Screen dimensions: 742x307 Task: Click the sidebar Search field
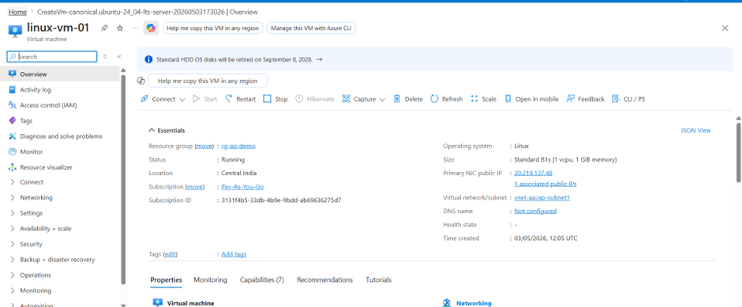click(x=52, y=57)
